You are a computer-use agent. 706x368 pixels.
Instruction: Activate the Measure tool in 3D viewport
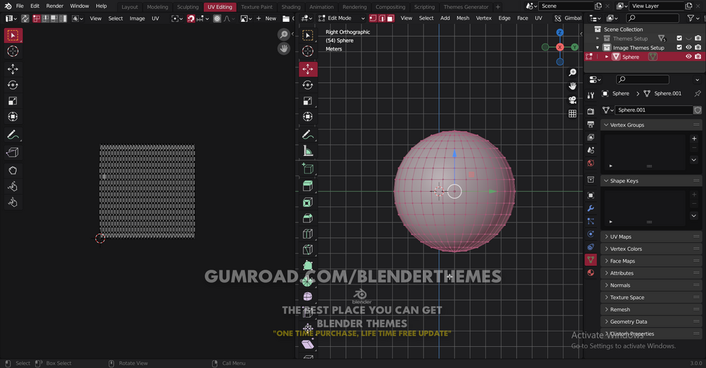308,151
